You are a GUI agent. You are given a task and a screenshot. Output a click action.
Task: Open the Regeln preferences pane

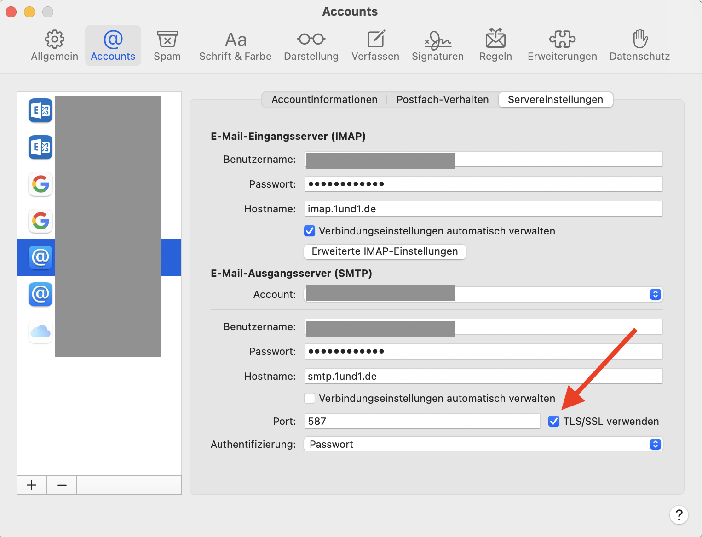coord(496,46)
